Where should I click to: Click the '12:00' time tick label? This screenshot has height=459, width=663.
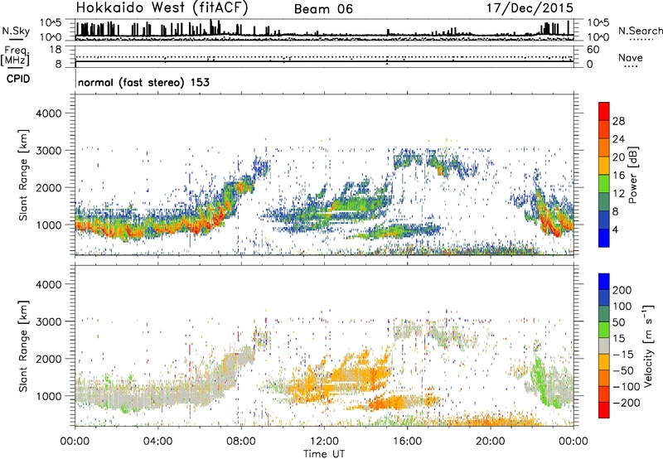tap(324, 442)
